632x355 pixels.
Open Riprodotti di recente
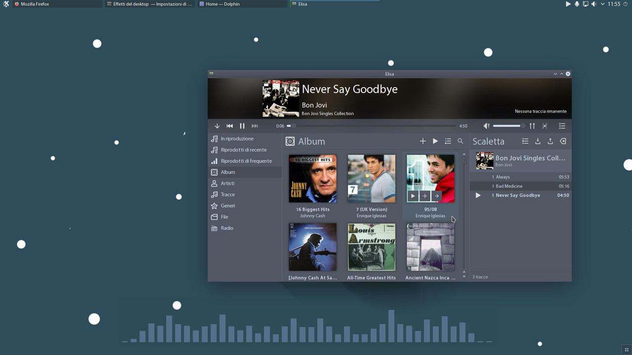point(245,150)
